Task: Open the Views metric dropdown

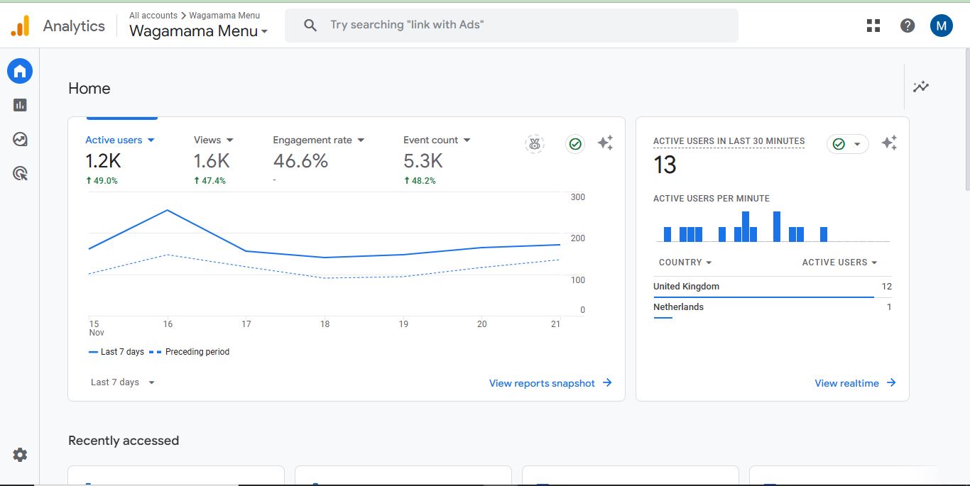Action: coord(214,140)
